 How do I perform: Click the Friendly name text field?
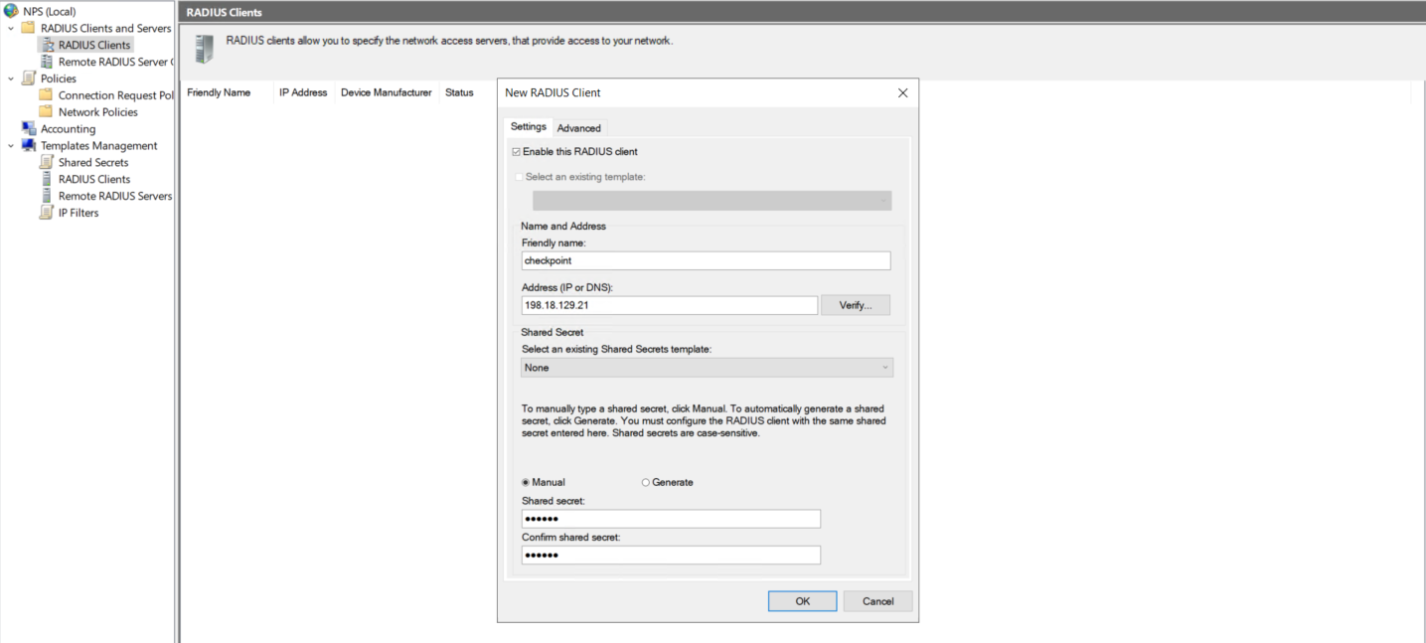pyautogui.click(x=706, y=260)
